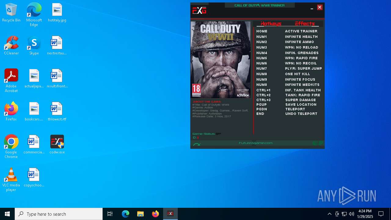Select the Hotkeys header
This screenshot has height=220, width=391.
pos(271,24)
